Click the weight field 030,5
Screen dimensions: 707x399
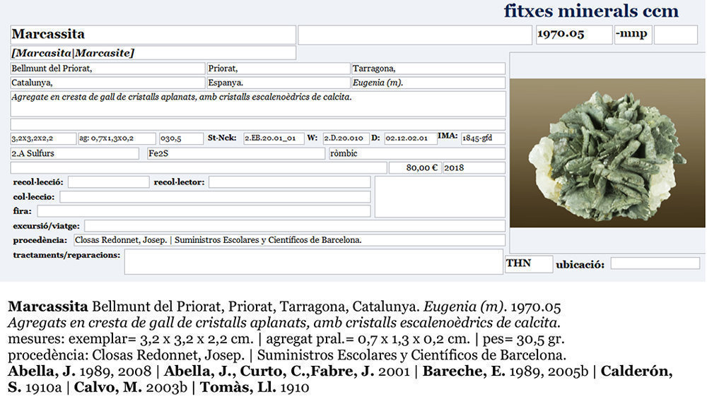click(181, 138)
